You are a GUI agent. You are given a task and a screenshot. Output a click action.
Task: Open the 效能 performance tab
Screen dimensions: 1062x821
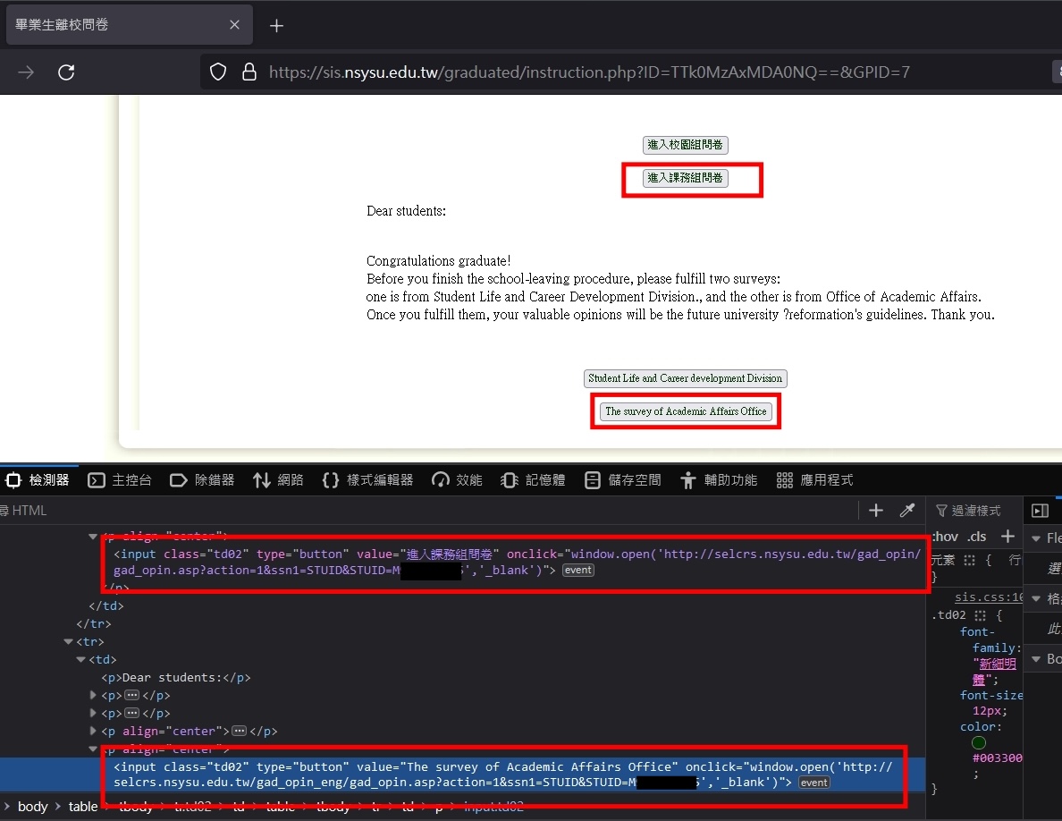(x=457, y=480)
